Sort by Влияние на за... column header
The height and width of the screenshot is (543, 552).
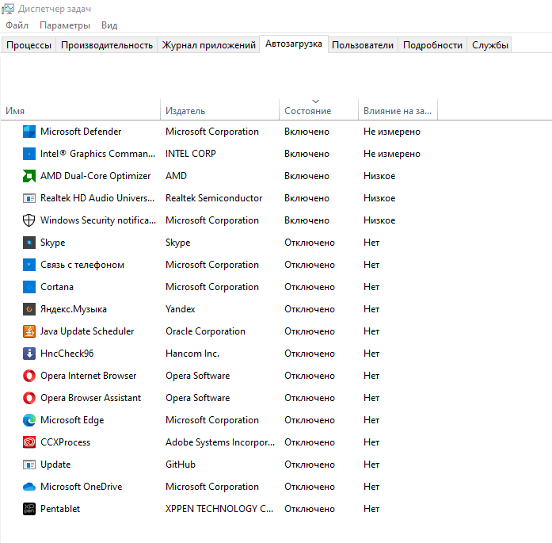coord(398,109)
